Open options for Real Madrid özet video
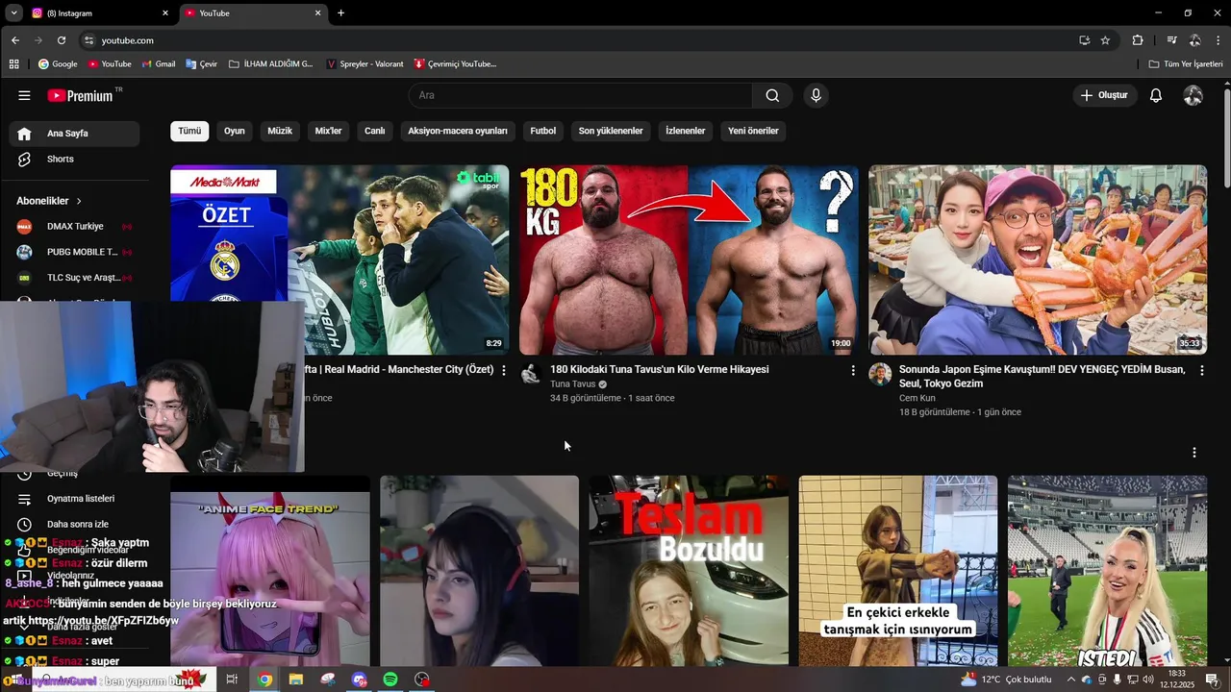The height and width of the screenshot is (692, 1231). click(x=504, y=370)
